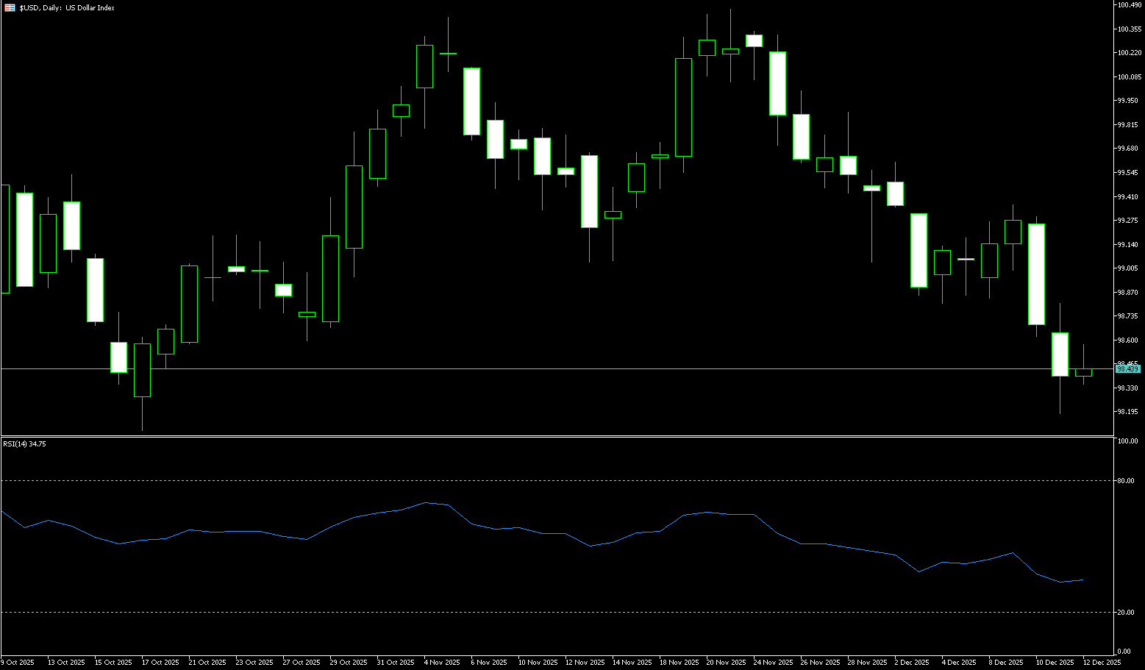Viewport: 1145px width, 670px height.
Task: Click the large bearish candle on 10 Dec 2025
Action: pos(1036,274)
